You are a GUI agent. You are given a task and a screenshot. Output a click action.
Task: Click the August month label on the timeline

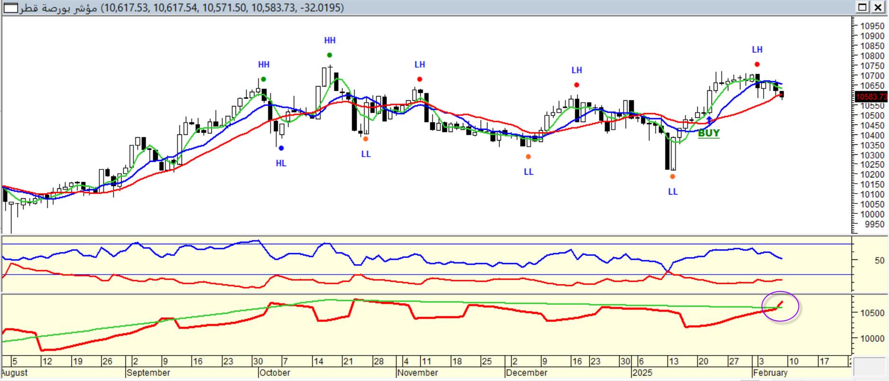[x=14, y=373]
